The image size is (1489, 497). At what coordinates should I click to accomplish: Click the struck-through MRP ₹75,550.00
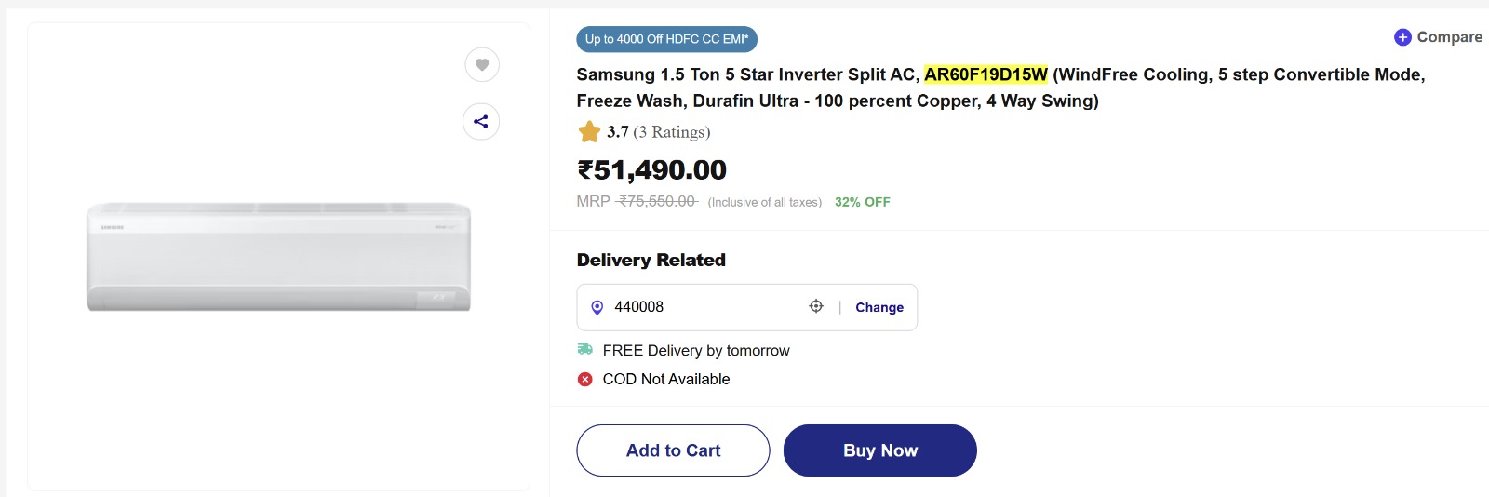click(x=657, y=201)
